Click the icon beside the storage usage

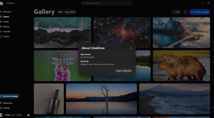pos(29,115)
